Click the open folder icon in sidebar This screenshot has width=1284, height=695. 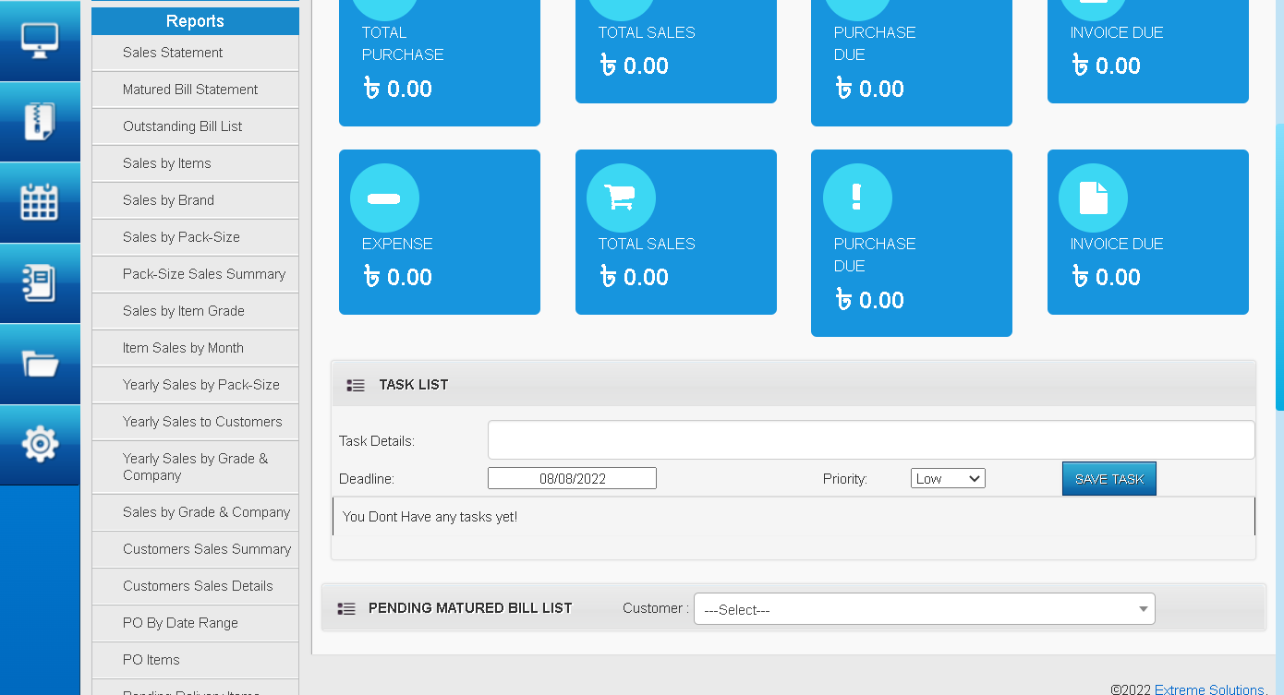(40, 364)
